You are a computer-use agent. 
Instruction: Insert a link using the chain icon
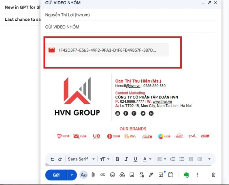[x=103, y=175]
